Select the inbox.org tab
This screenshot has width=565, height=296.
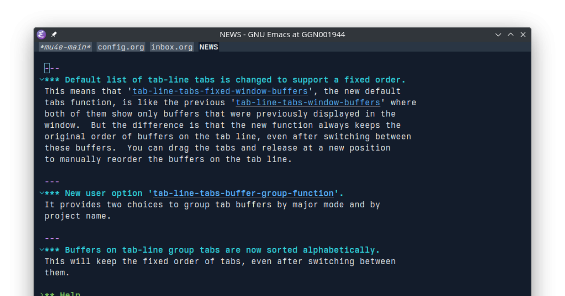point(171,47)
